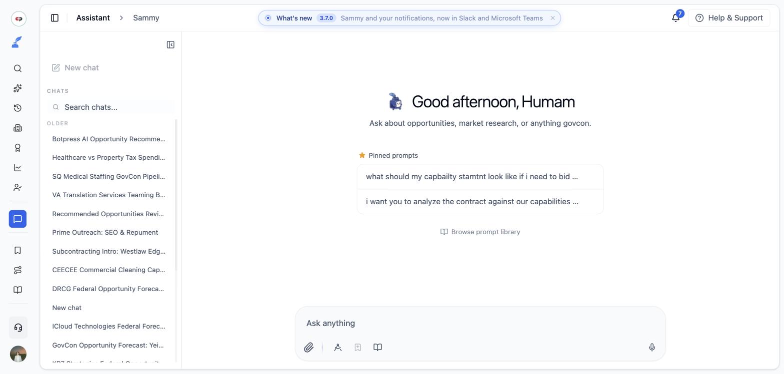Click the building icon in left rail

17,128
